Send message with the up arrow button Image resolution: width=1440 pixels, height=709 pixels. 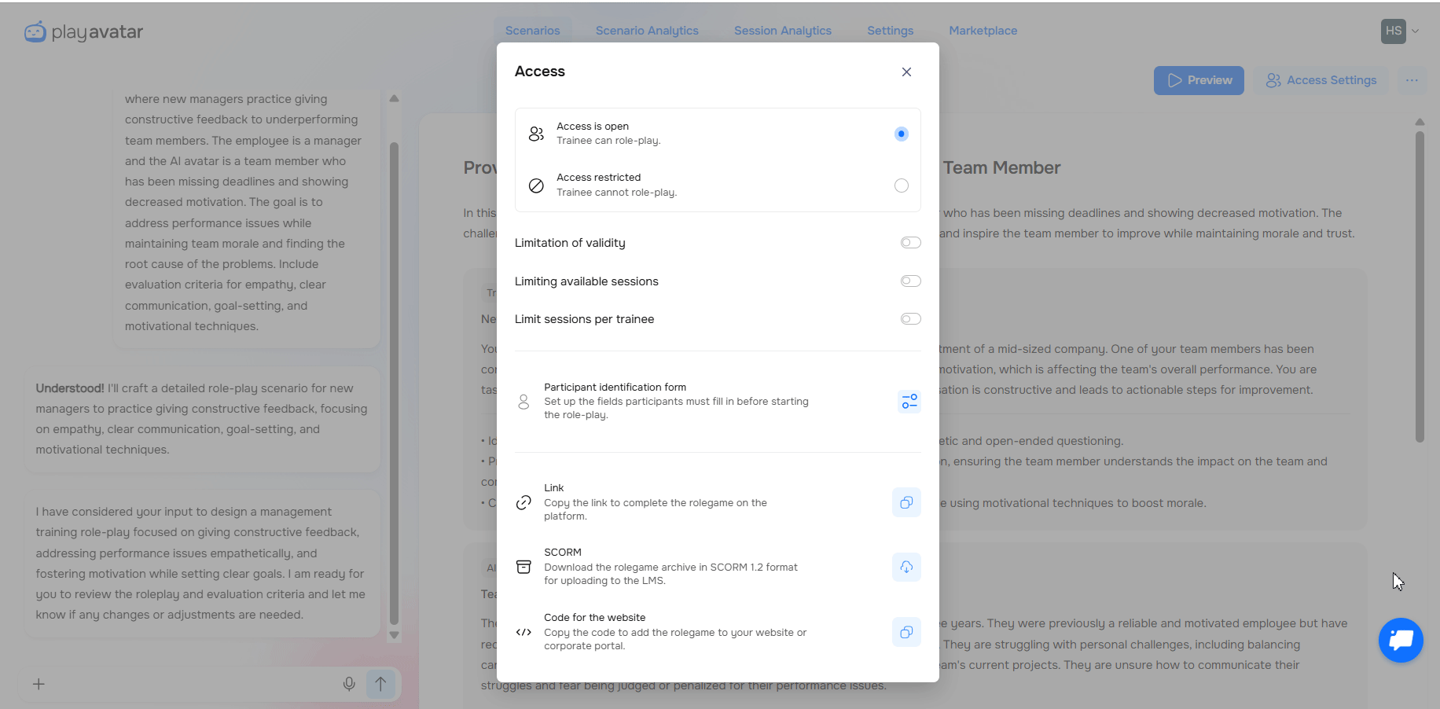click(380, 684)
